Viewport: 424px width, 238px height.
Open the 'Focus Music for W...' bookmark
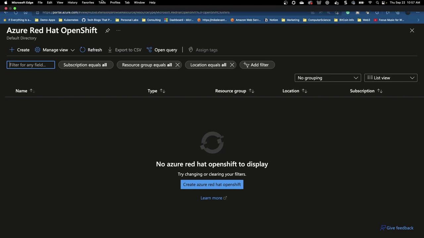click(x=389, y=20)
